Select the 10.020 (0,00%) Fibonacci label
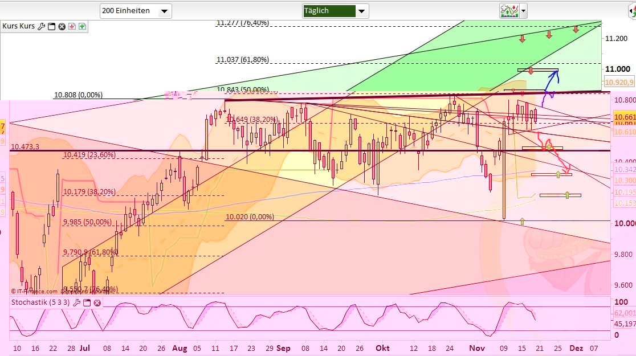Viewport: 636px width, 356px height. (250, 216)
